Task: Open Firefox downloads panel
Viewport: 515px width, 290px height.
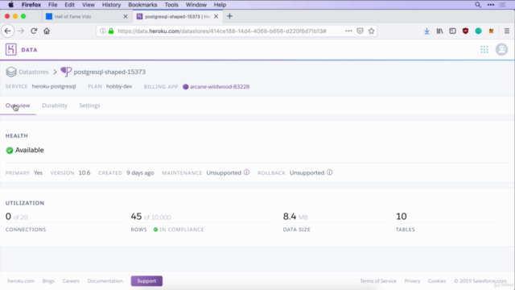Action: click(x=426, y=31)
